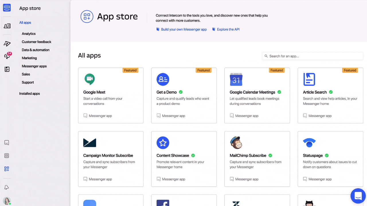Go to Installed apps
The width and height of the screenshot is (367, 206).
pos(30,94)
